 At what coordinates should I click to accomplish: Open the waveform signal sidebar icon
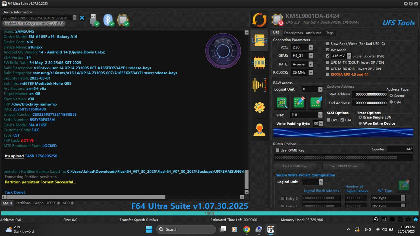click(259, 85)
